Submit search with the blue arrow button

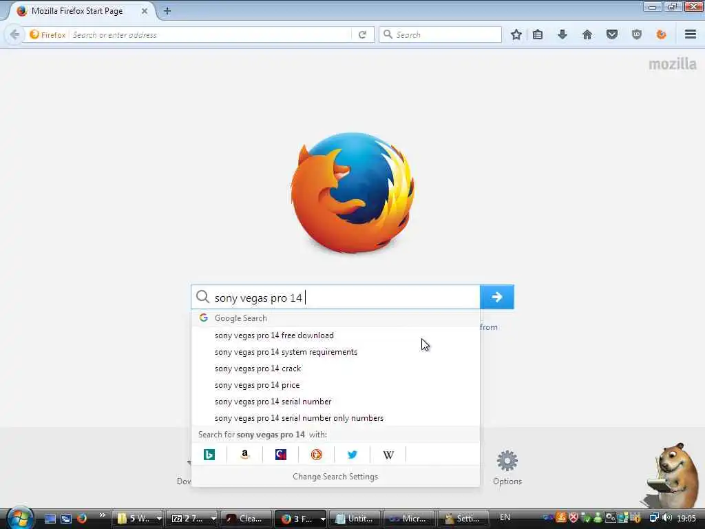[x=497, y=297]
